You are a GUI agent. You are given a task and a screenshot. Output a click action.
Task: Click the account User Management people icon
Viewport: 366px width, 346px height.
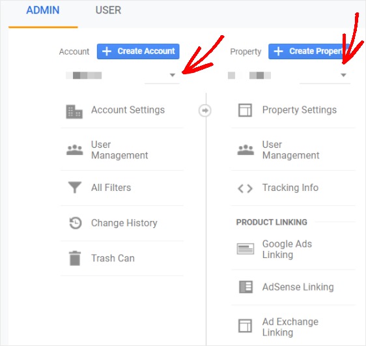75,150
